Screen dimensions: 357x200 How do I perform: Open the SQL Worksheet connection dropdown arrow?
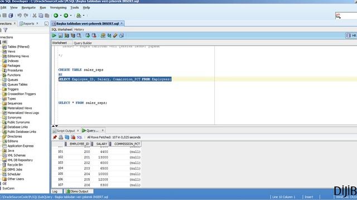(84, 16)
